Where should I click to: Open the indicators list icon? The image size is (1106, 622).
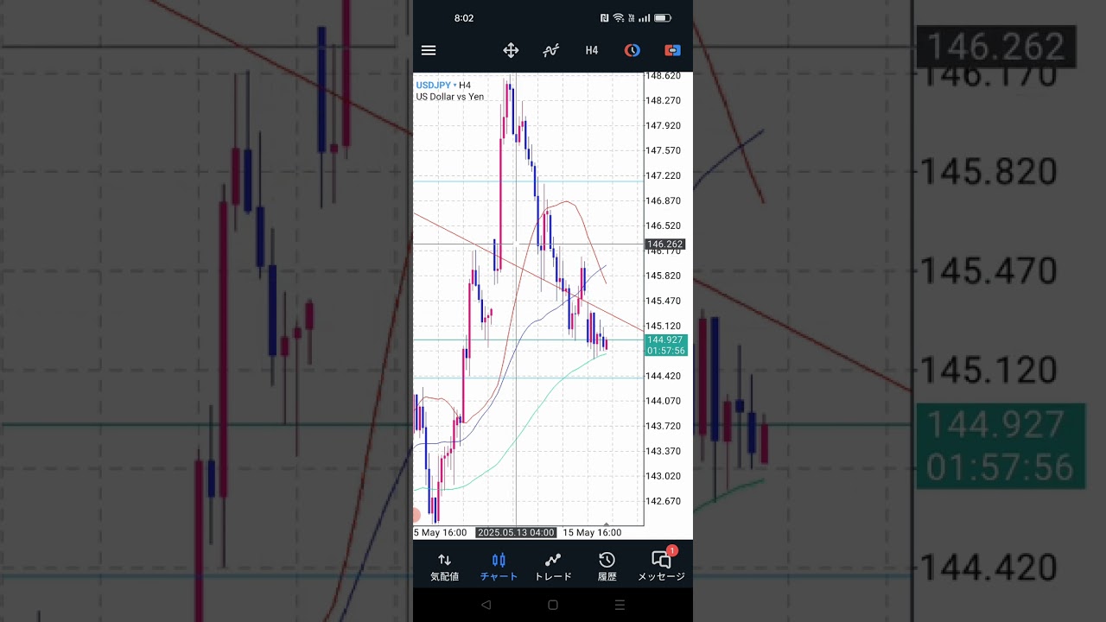(x=550, y=50)
